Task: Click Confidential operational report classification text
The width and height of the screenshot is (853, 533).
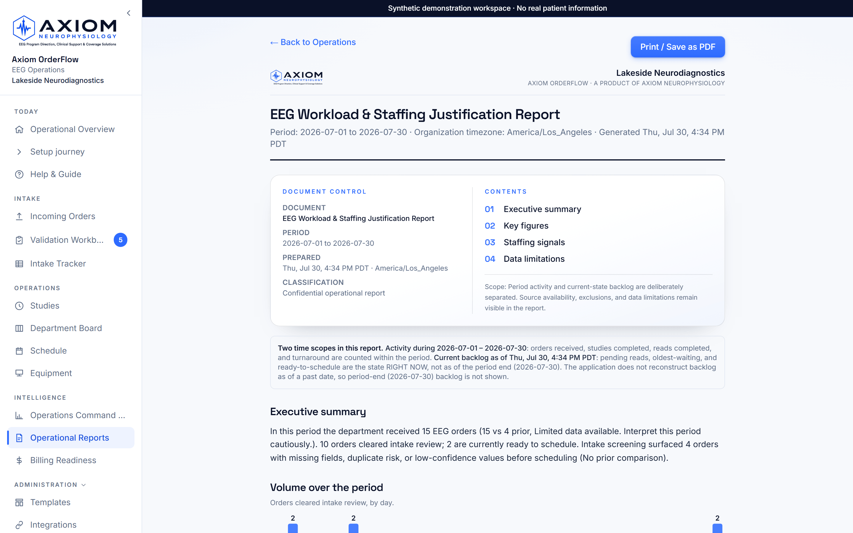Action: [x=333, y=293]
